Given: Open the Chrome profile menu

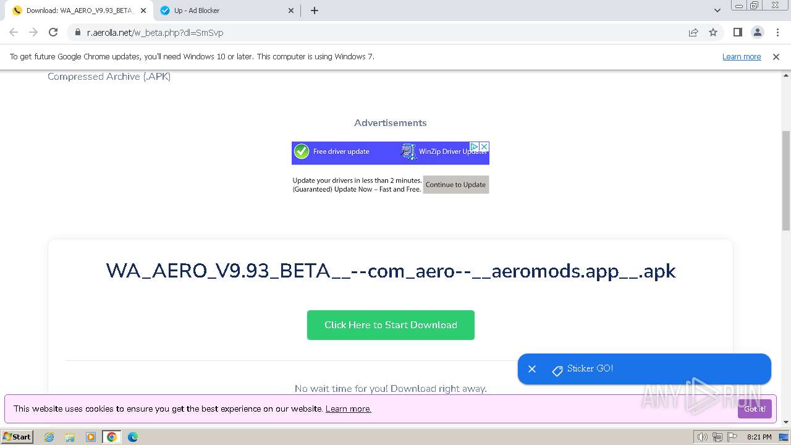Looking at the screenshot, I should tap(758, 32).
